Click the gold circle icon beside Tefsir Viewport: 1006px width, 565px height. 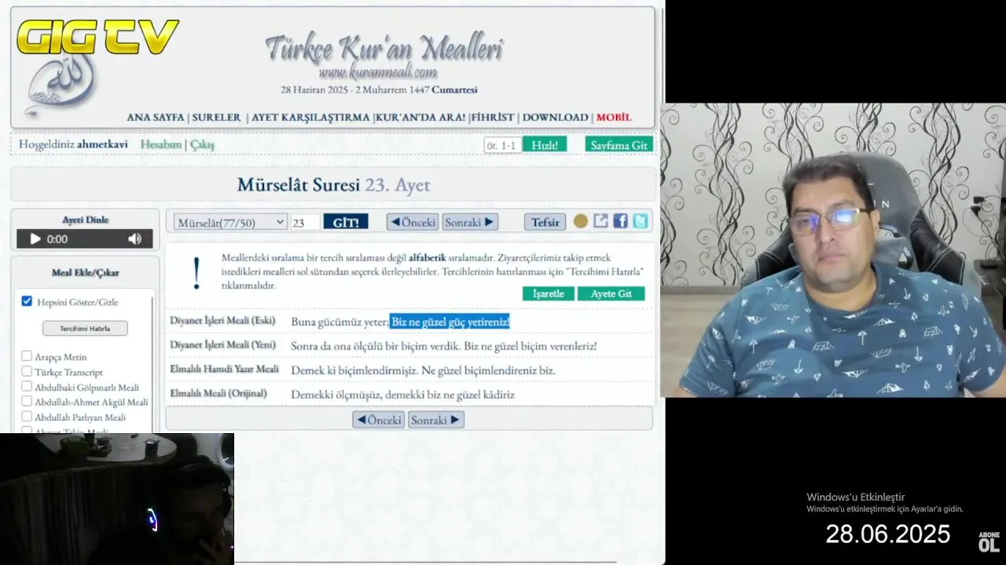pos(580,222)
